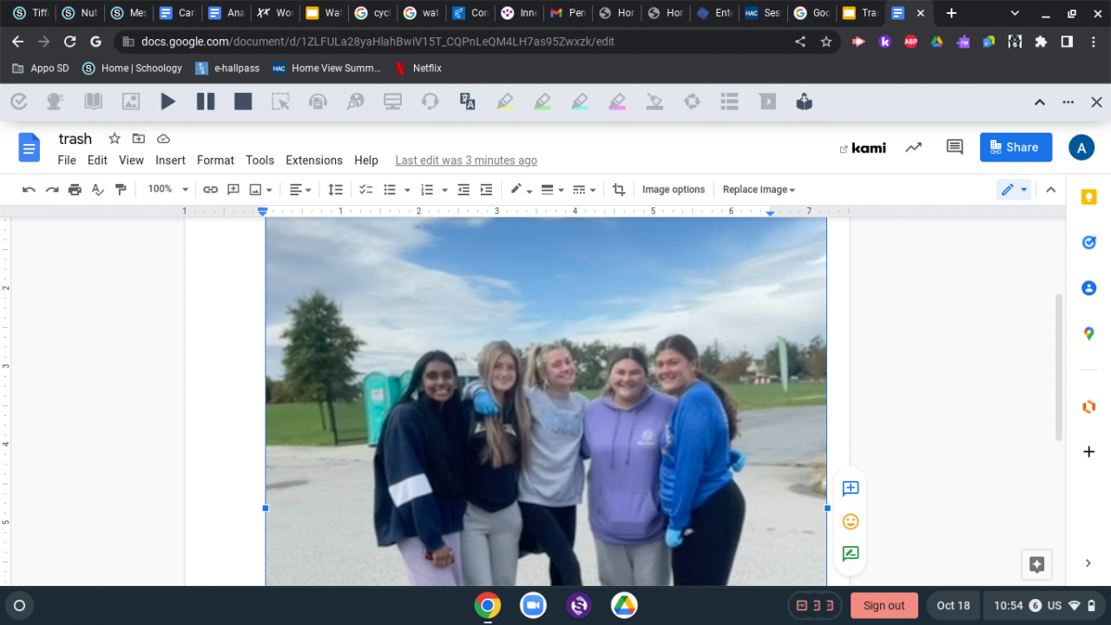
Task: Start the Read&Write play button
Action: pos(168,102)
